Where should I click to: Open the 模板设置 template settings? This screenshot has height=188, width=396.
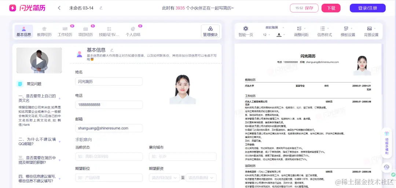[348, 31]
